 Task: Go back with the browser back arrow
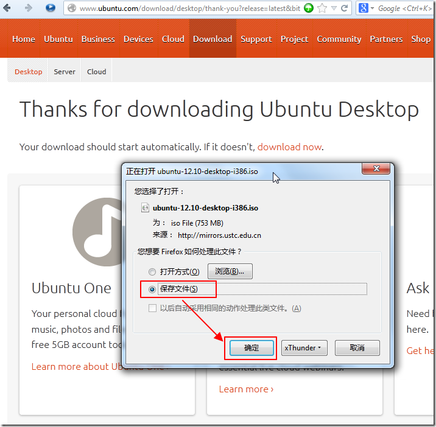7,8
